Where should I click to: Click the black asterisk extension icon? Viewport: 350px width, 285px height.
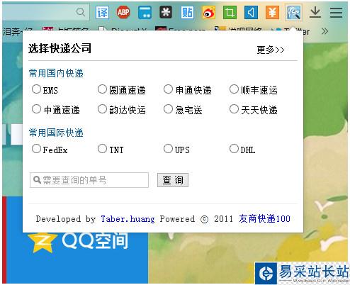pos(166,12)
